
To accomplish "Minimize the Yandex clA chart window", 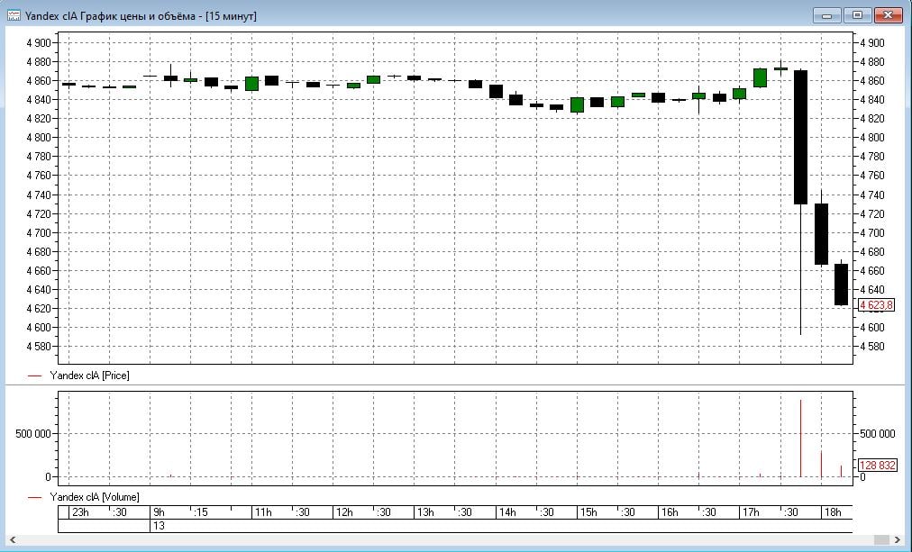I will (x=826, y=15).
